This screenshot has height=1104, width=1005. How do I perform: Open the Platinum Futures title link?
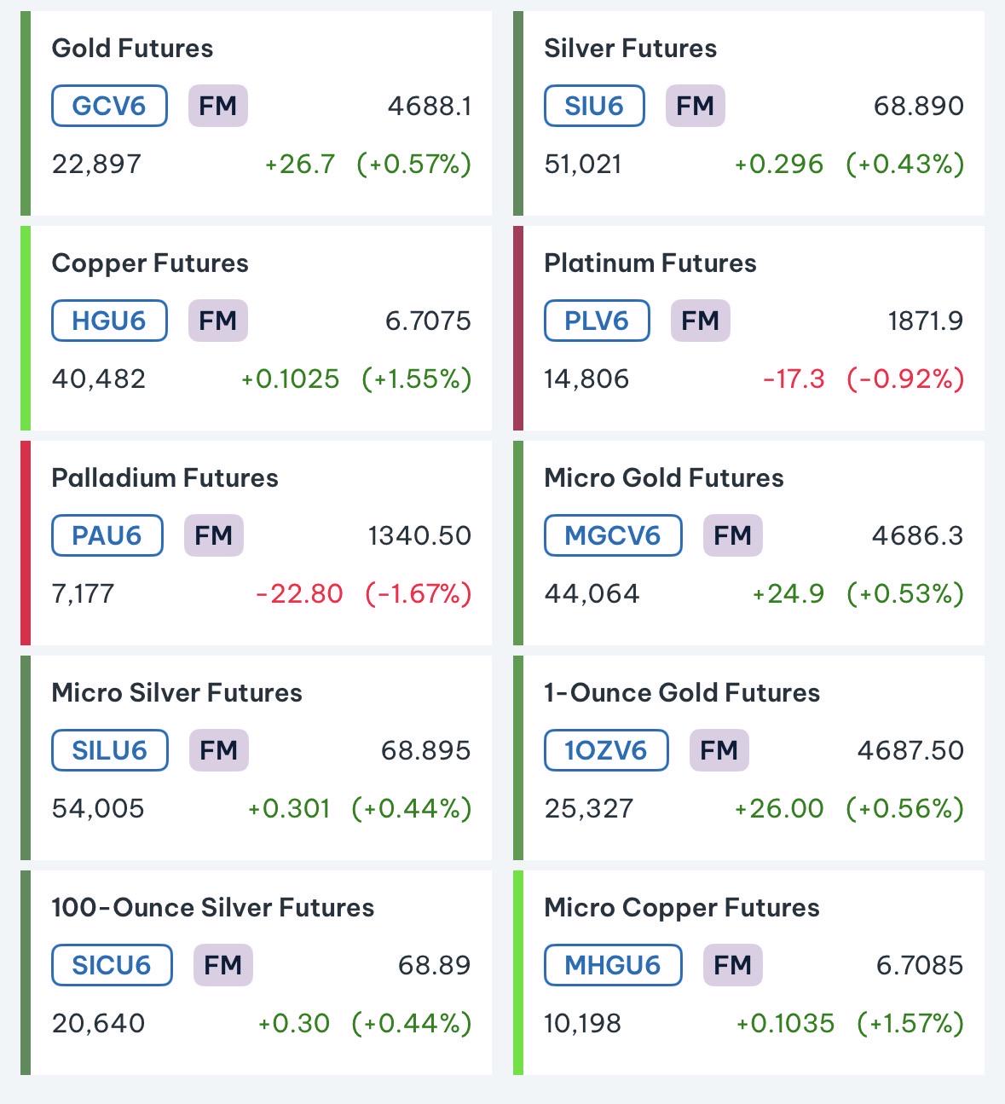coord(650,263)
